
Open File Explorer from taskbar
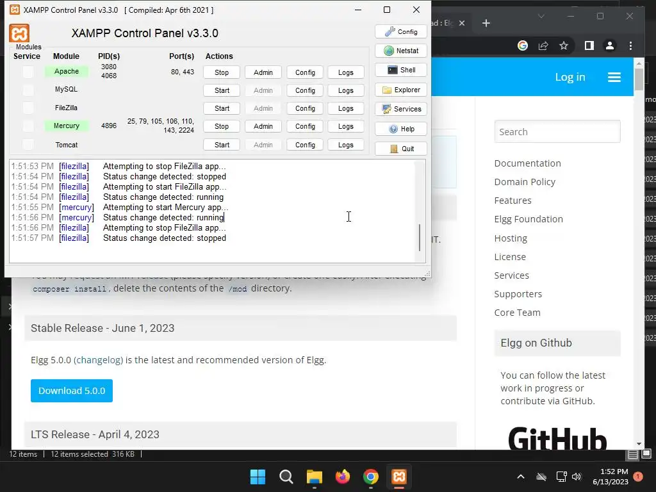pos(314,477)
